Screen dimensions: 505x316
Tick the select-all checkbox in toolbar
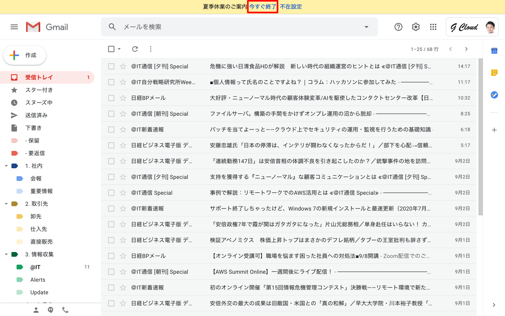[x=111, y=49]
